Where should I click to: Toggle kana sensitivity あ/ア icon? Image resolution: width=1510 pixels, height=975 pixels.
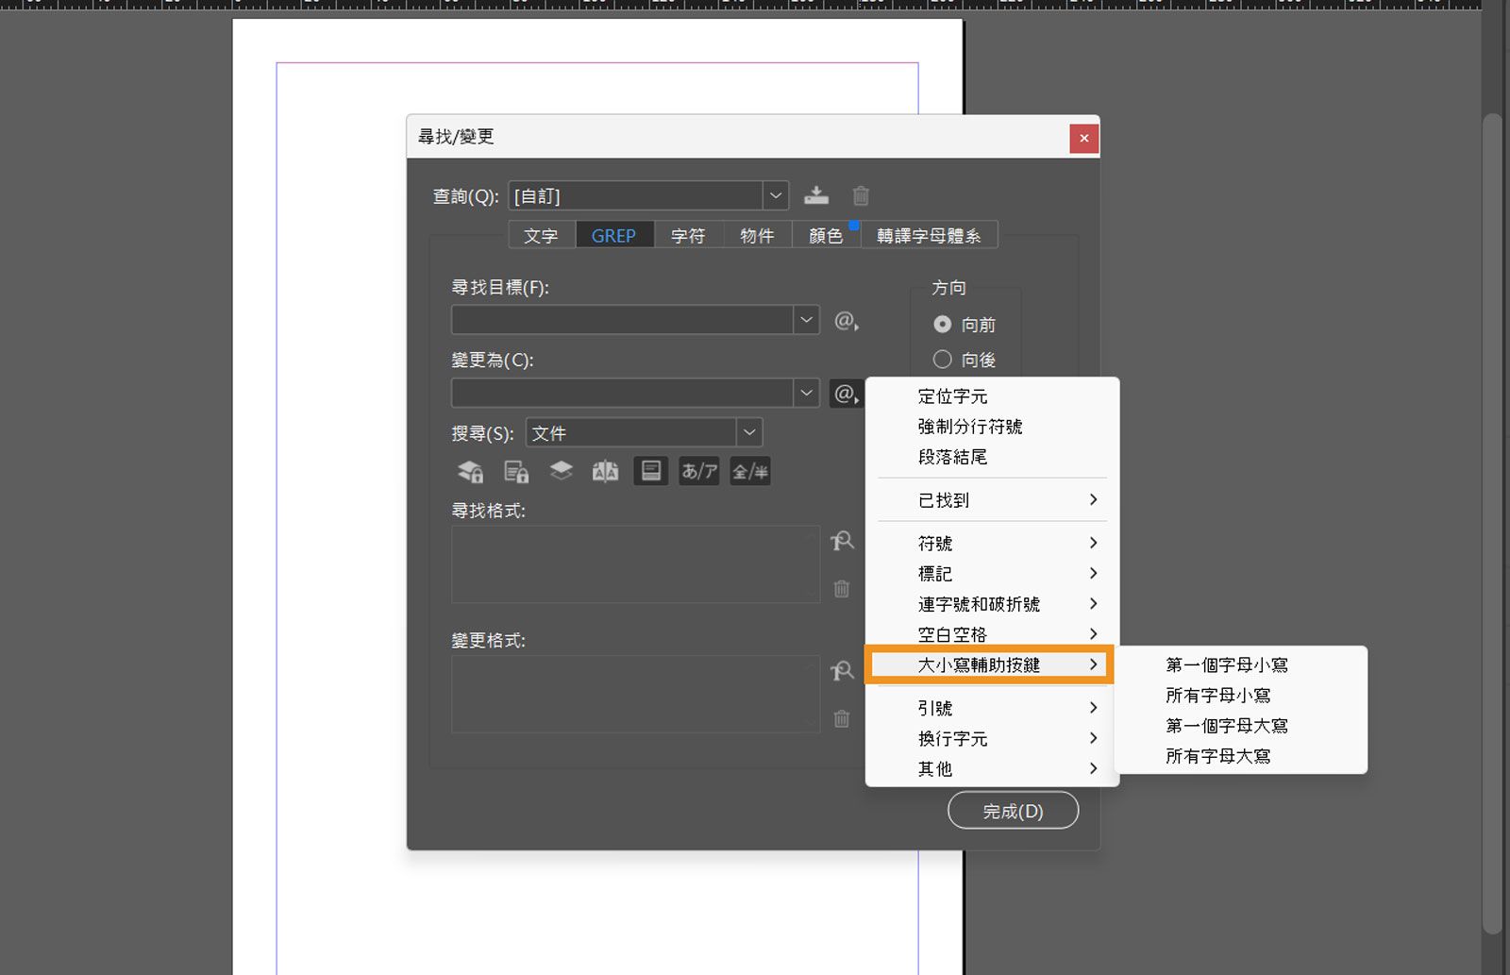tap(698, 471)
